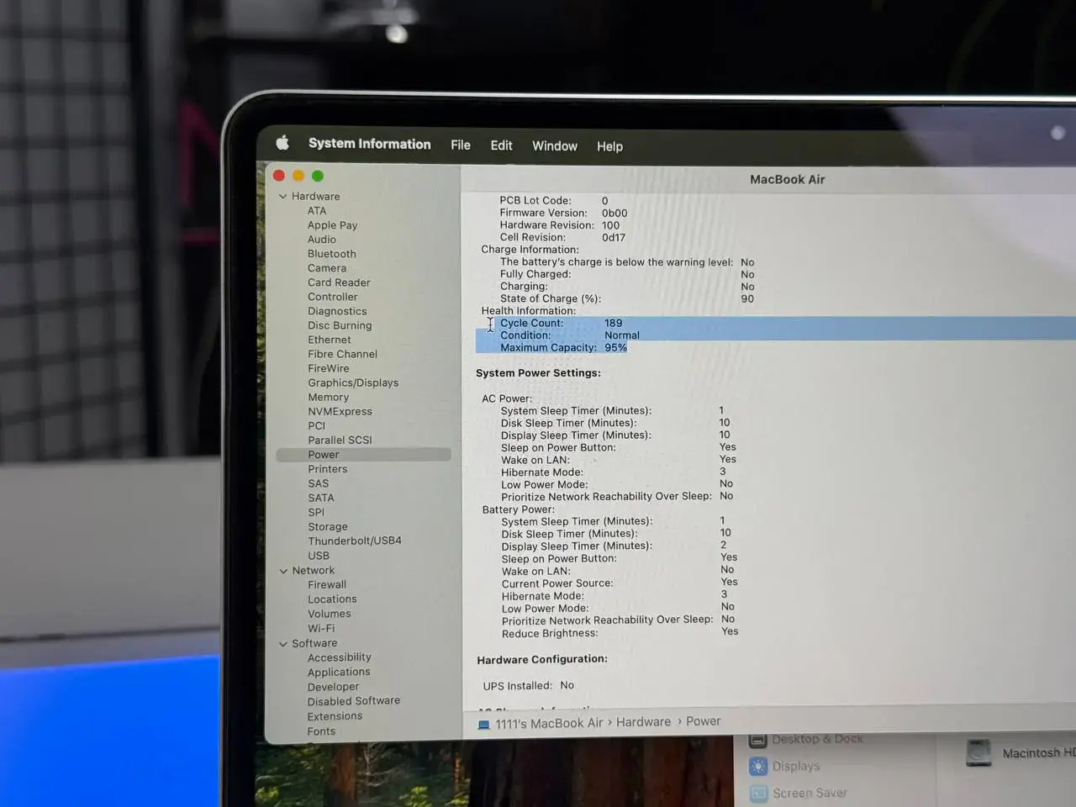Select Ethernet in the sidebar

coord(329,340)
